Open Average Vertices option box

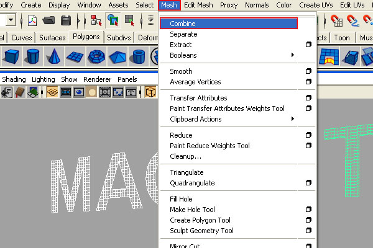click(x=308, y=82)
